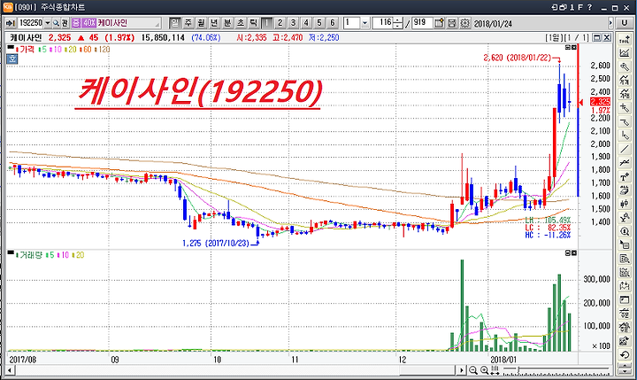Screen dimensions: 637x380
Task: Select preset interval tab 2
Action: [280, 23]
